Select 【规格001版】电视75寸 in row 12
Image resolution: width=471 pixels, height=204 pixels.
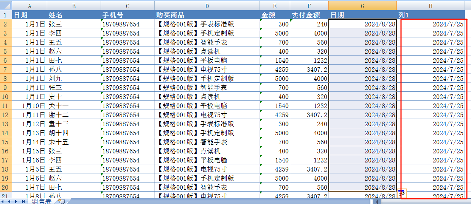pos(207,115)
